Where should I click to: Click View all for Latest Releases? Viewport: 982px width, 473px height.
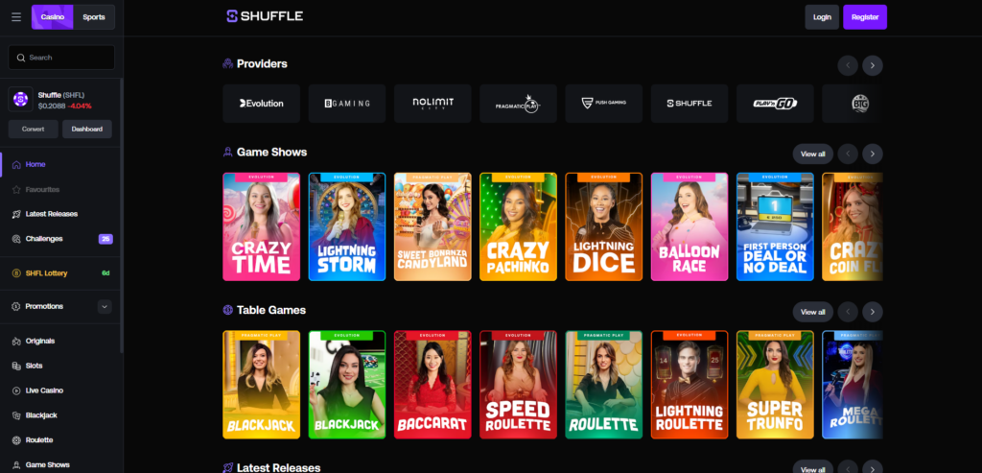[x=813, y=467]
